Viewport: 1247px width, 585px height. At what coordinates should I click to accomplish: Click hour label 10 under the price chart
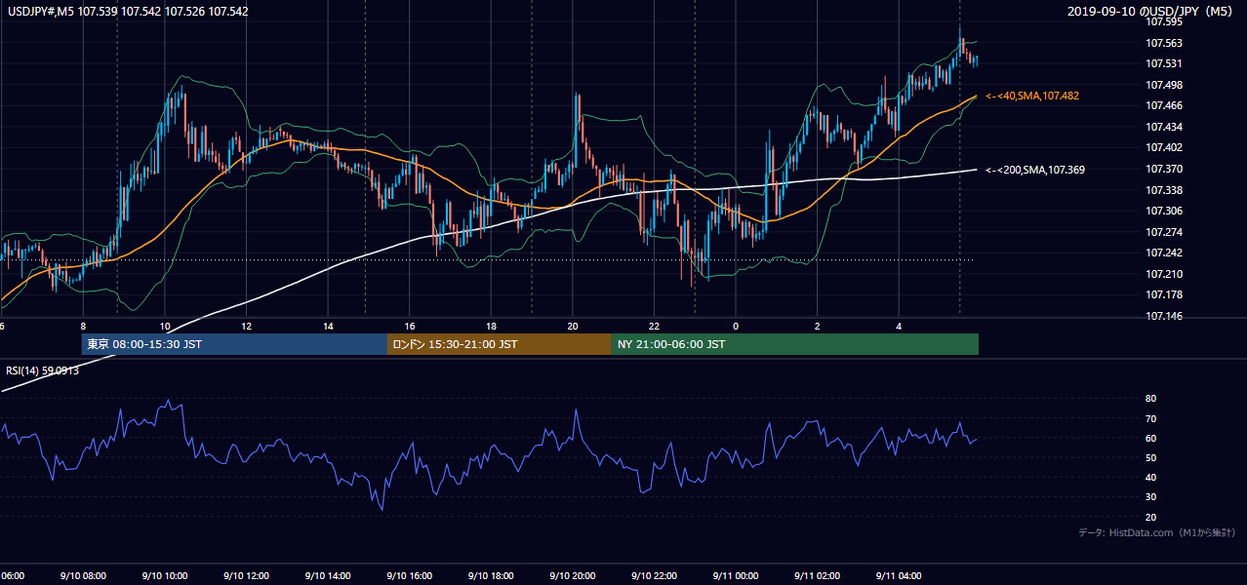click(165, 327)
